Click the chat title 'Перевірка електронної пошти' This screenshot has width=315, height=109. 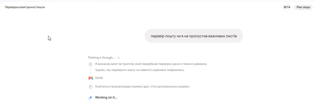25,7
